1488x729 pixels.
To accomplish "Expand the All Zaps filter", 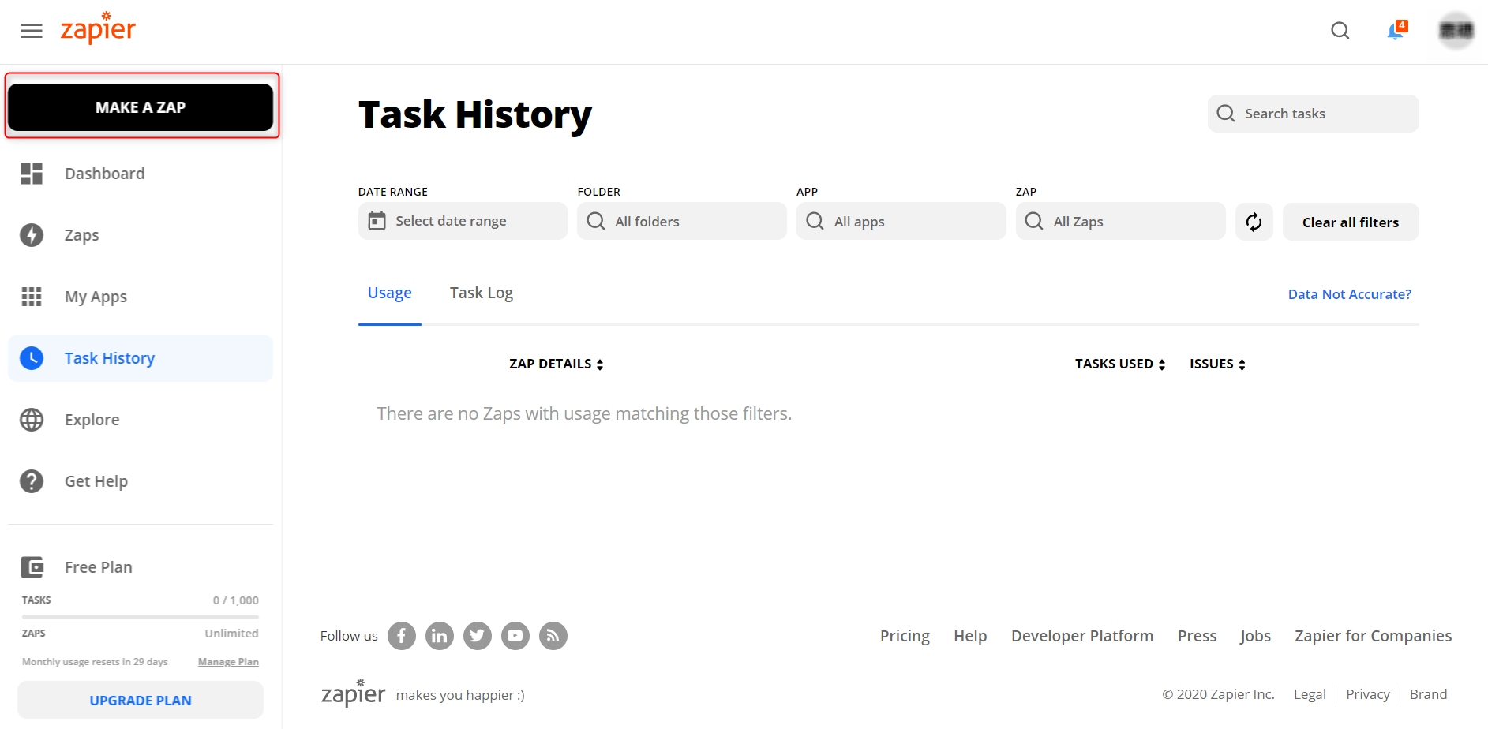I will pos(1120,221).
